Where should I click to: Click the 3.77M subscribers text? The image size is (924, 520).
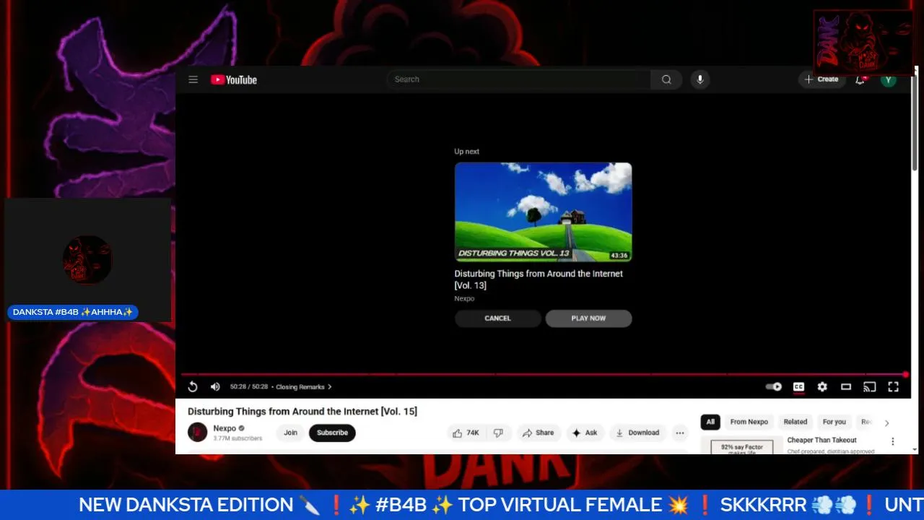(x=237, y=438)
